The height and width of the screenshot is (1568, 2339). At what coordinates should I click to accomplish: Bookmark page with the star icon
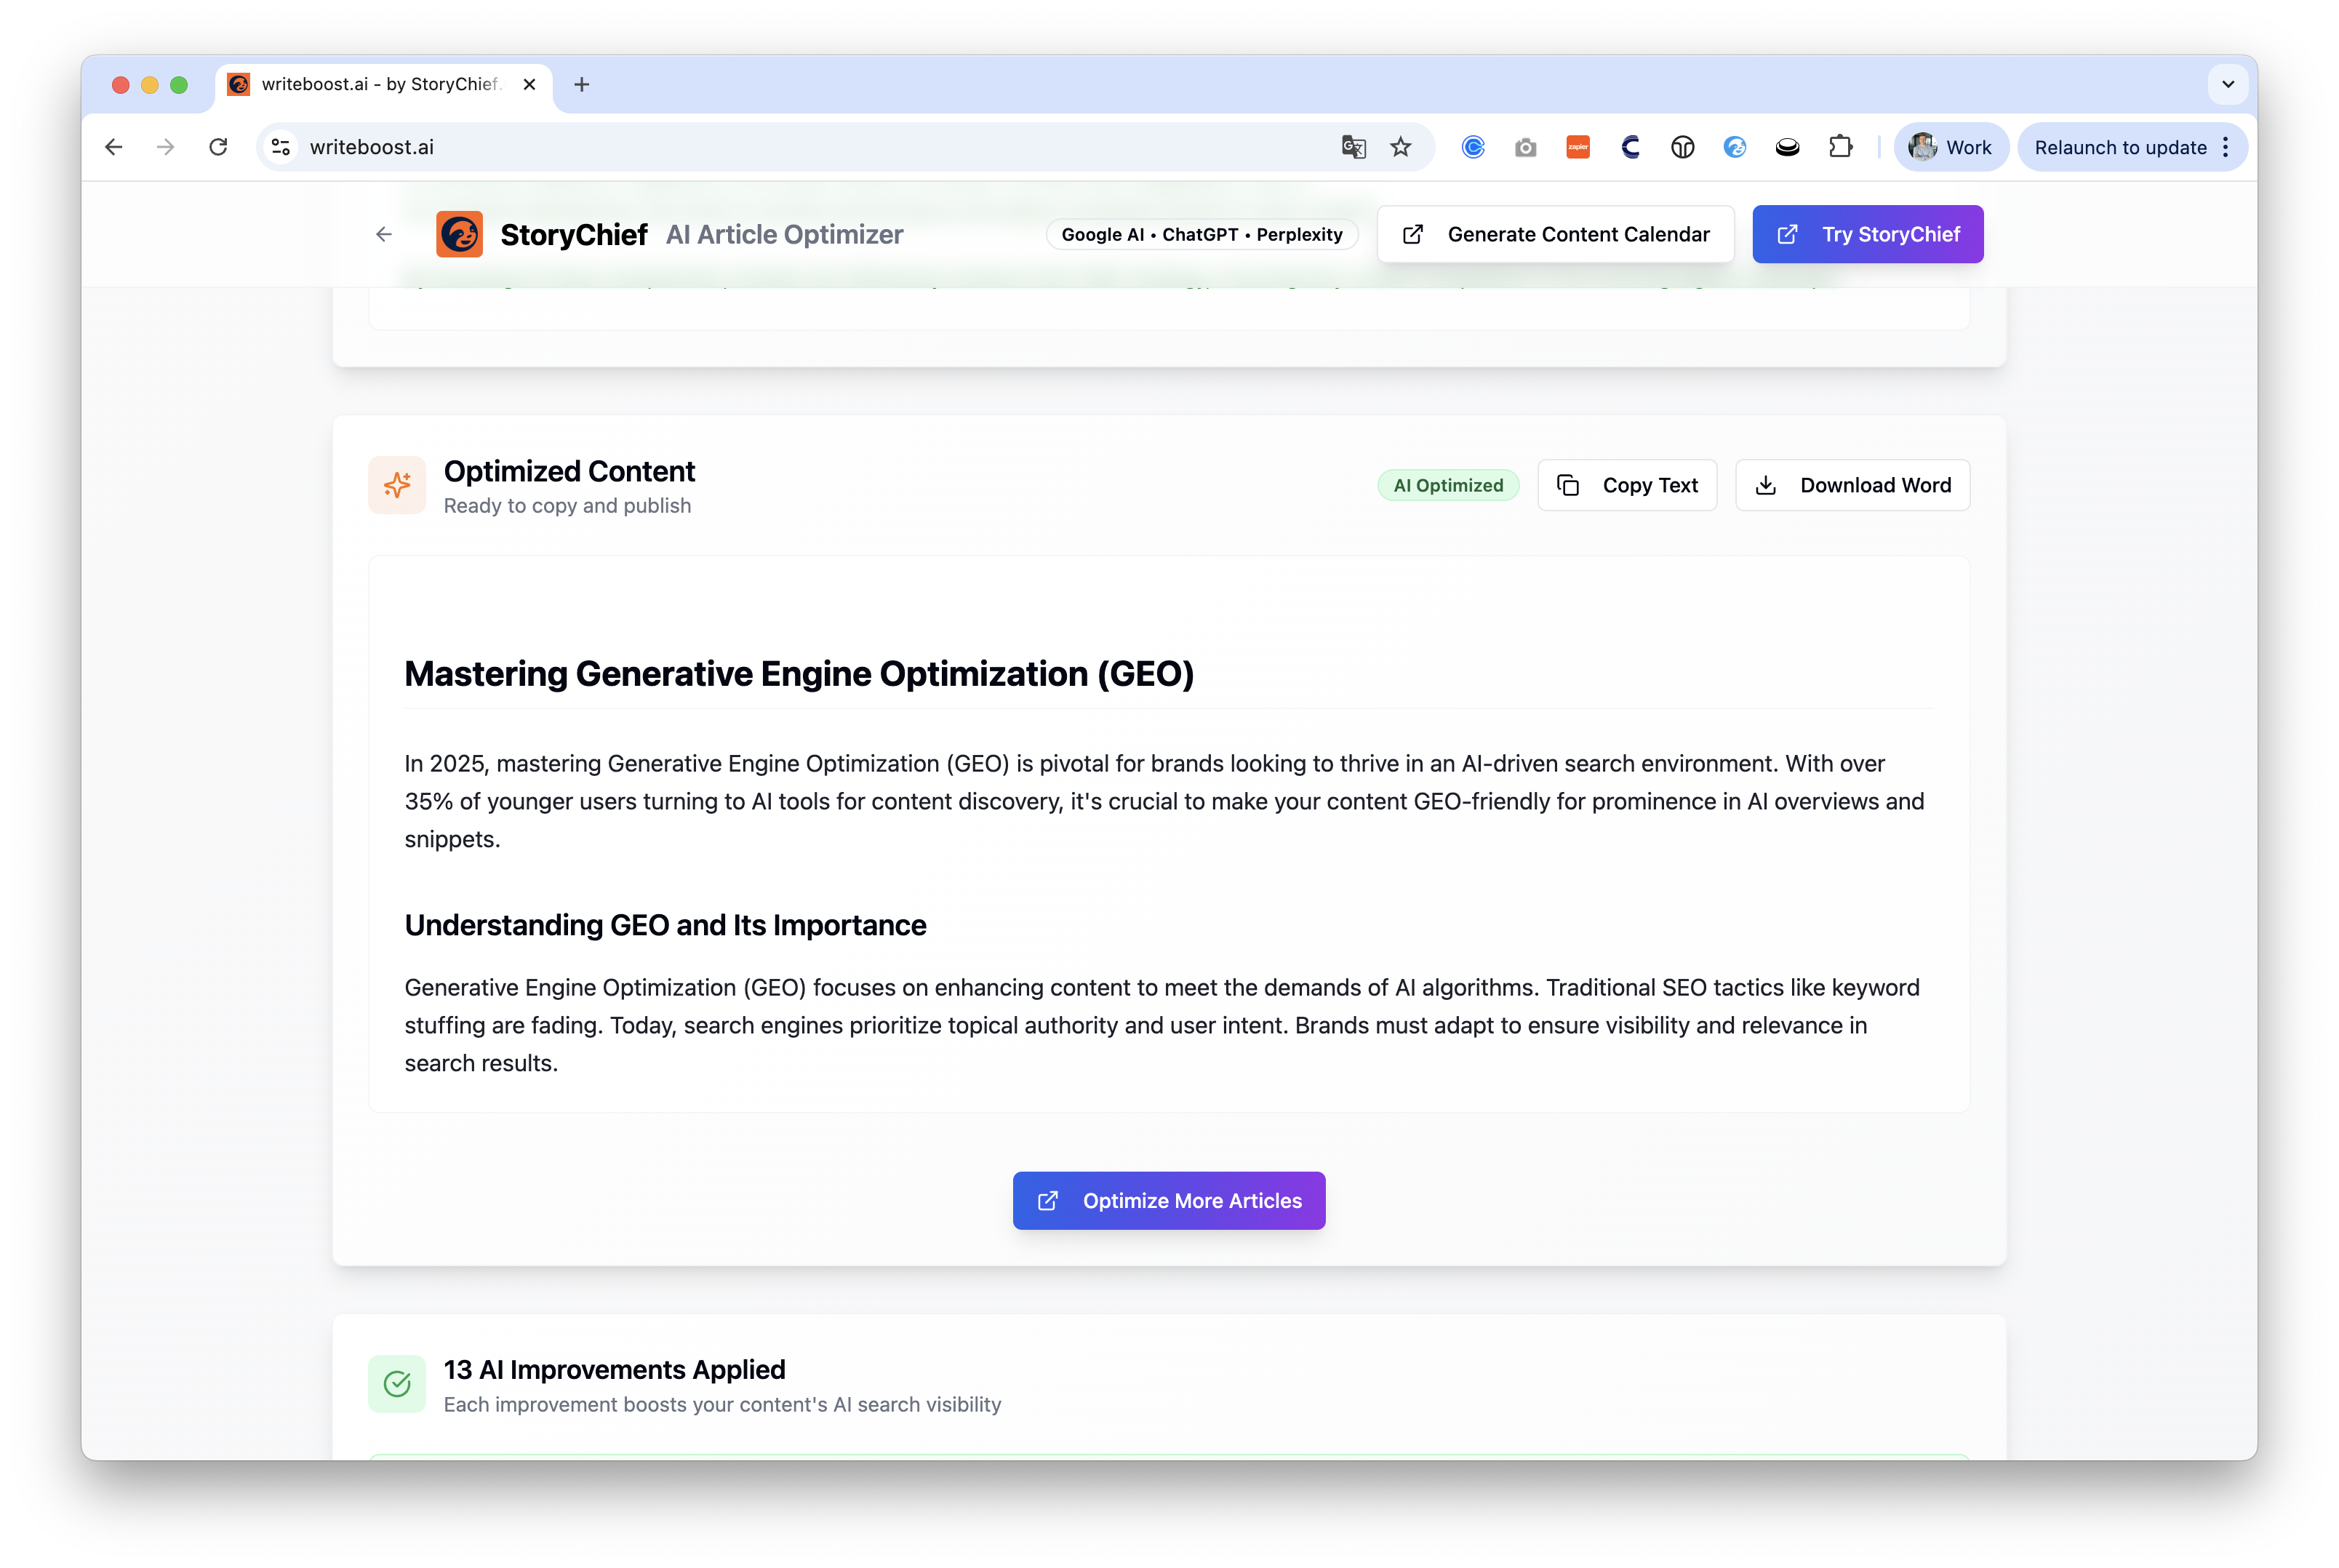point(1400,147)
